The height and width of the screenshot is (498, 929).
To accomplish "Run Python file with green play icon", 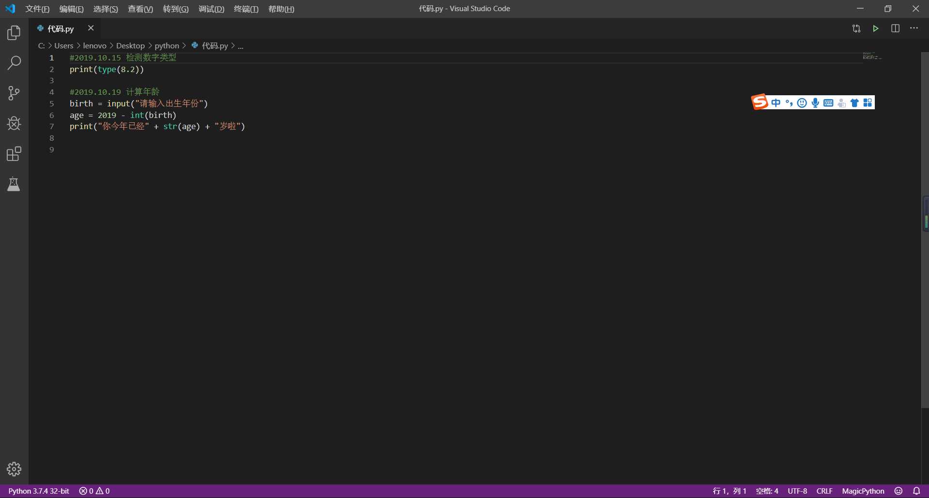I will [x=876, y=29].
